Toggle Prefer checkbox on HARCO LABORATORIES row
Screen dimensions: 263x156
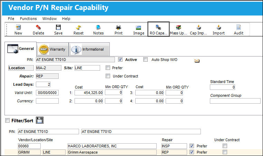pyautogui.click(x=192, y=146)
